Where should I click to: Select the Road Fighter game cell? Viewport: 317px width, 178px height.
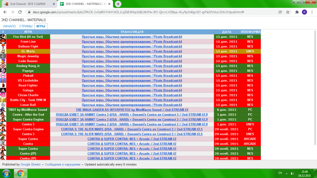[28, 85]
